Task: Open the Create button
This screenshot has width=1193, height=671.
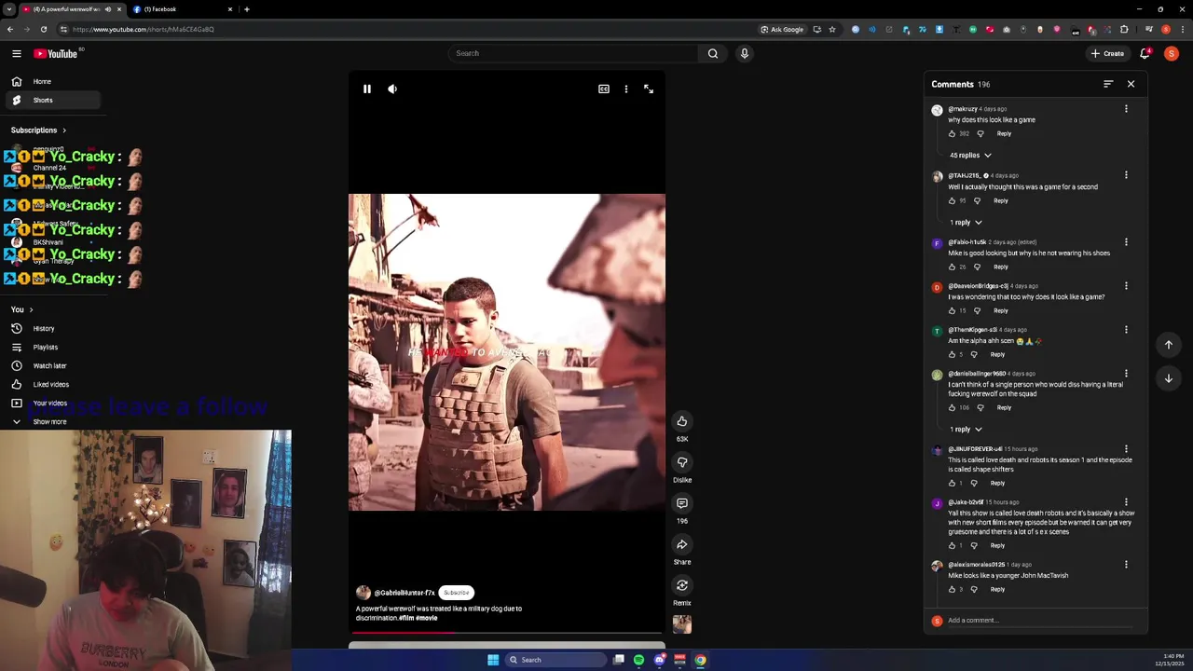Action: click(x=1108, y=53)
